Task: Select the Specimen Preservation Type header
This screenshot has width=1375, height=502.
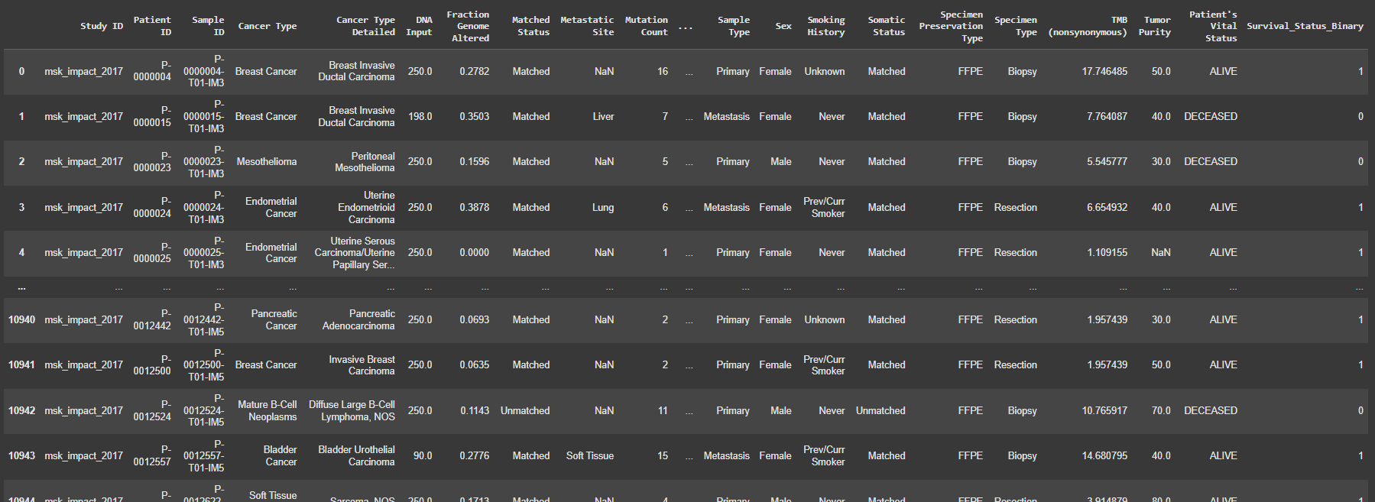Action: pyautogui.click(x=951, y=26)
